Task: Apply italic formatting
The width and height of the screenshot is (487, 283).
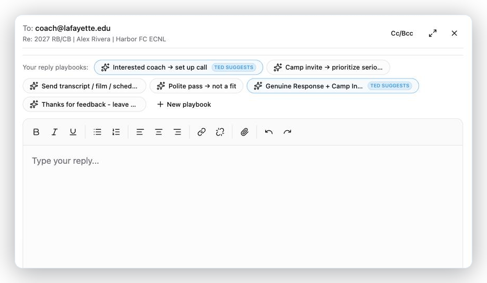Action: tap(54, 132)
